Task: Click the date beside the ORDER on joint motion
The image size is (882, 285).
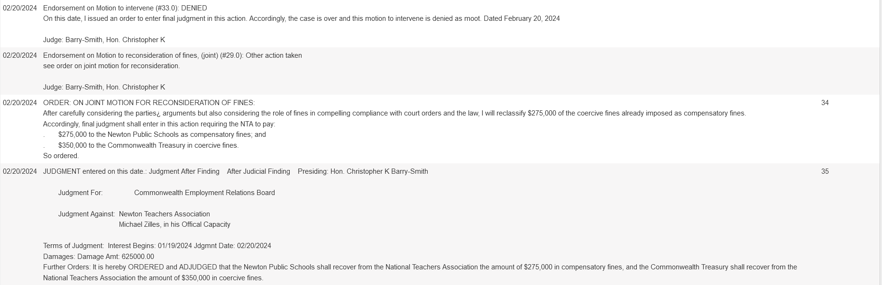Action: click(x=20, y=103)
